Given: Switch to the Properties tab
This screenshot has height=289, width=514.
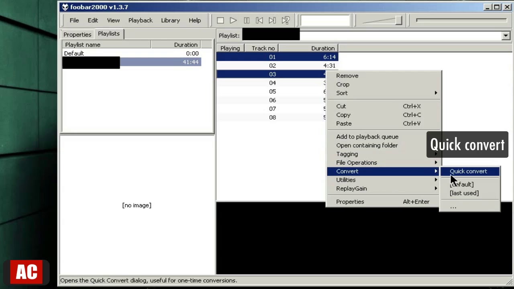Looking at the screenshot, I should 77,35.
